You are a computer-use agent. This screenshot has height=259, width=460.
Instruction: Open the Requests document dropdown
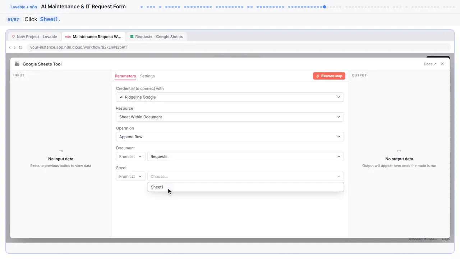(245, 156)
